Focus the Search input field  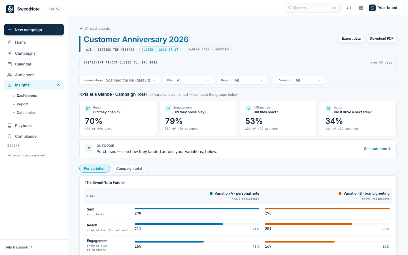pyautogui.click(x=313, y=8)
